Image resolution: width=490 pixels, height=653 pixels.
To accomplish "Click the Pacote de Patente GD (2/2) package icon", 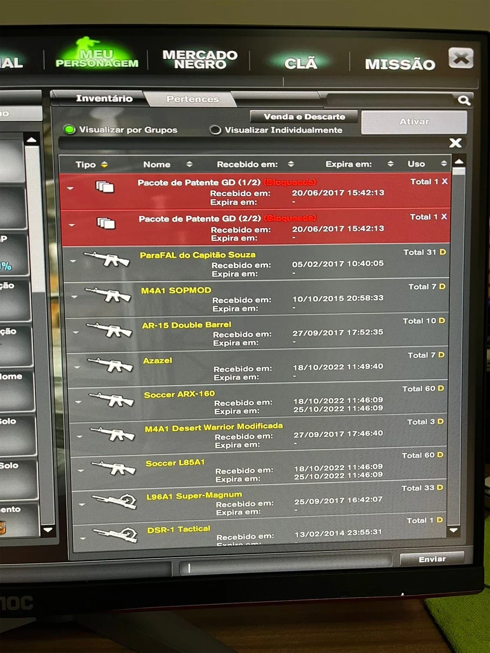I will (x=106, y=223).
